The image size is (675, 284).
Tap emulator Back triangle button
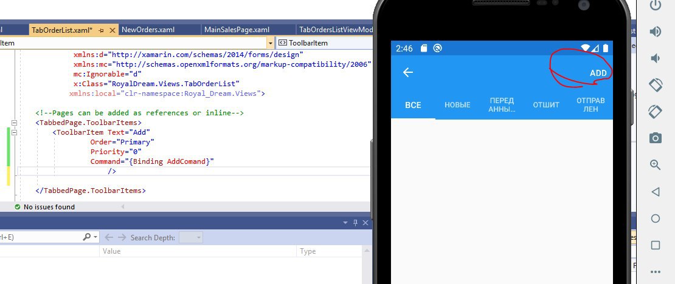(x=655, y=192)
